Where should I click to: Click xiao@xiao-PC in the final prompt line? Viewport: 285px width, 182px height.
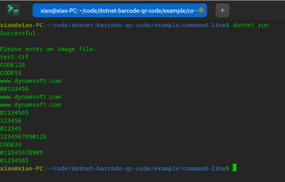coord(21,168)
